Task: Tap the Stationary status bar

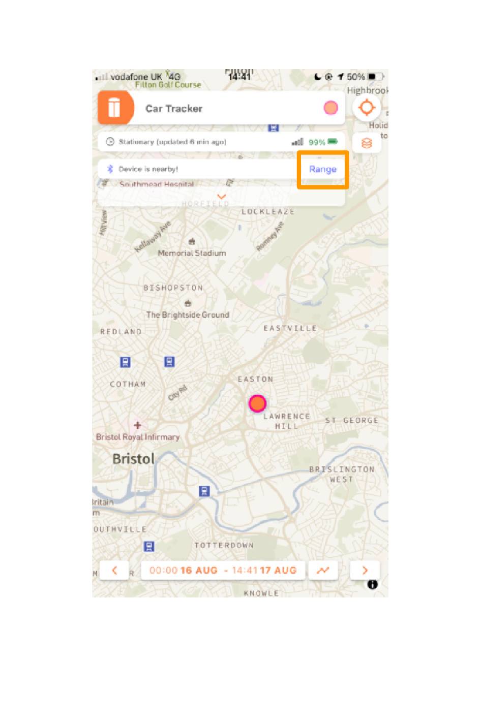Action: (x=221, y=142)
